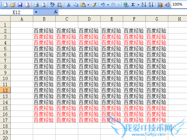Expand AutoSum functions dropdown arrow

click(x=138, y=5)
